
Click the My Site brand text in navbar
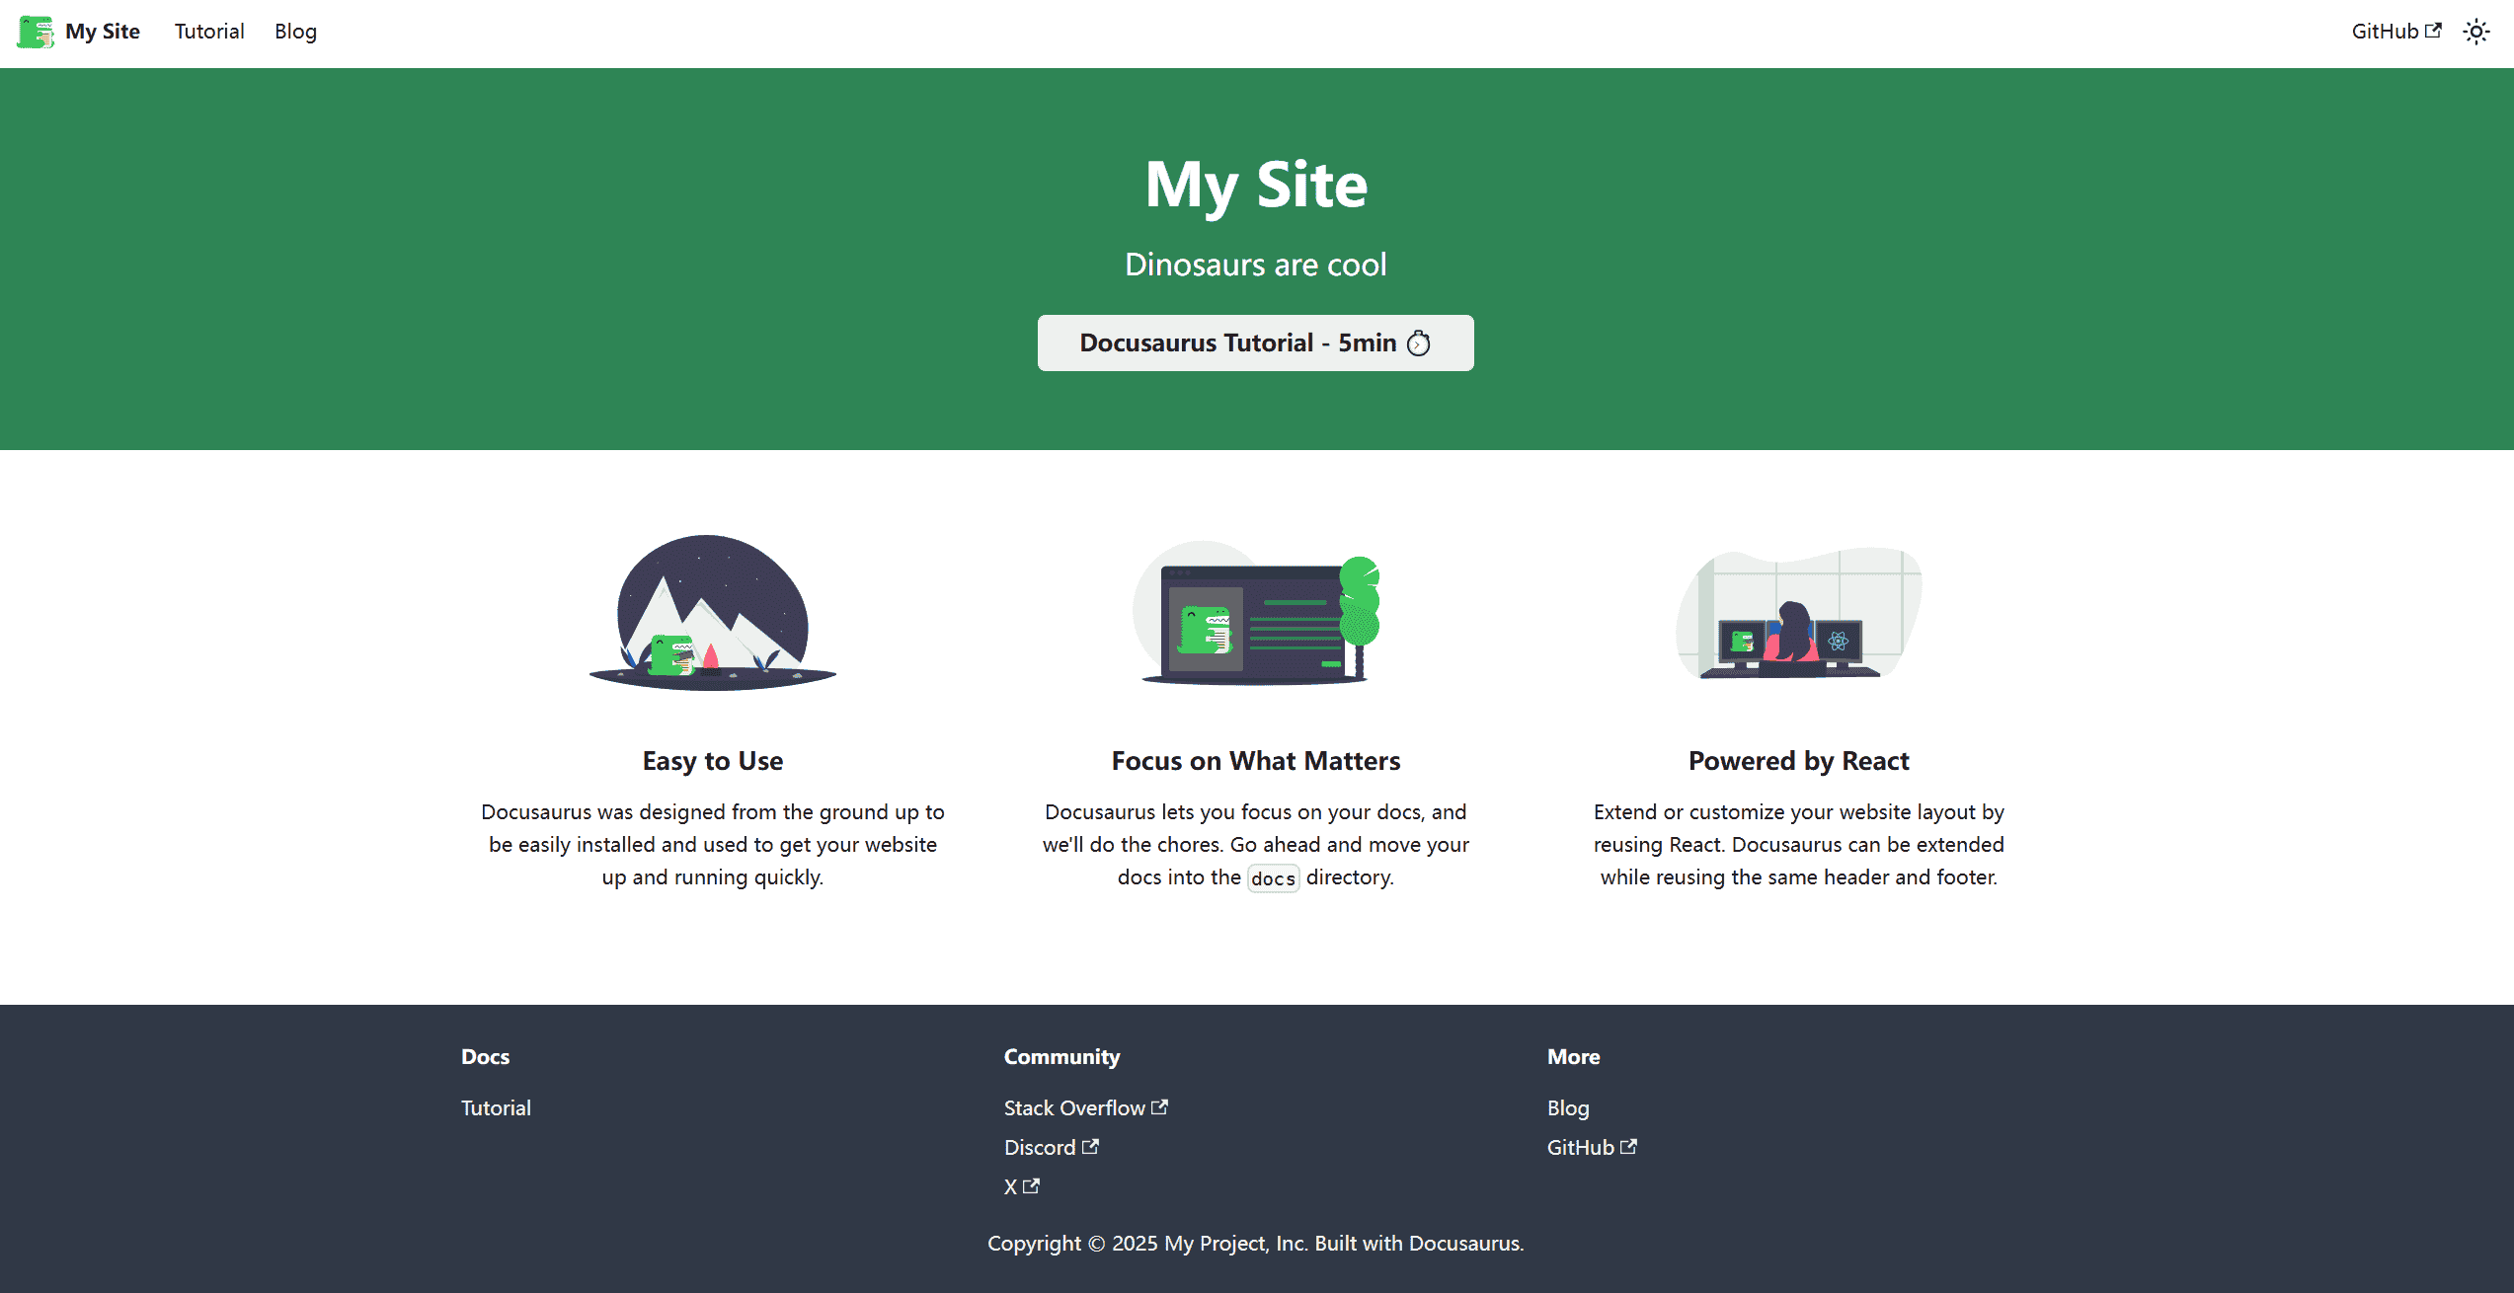click(x=102, y=31)
